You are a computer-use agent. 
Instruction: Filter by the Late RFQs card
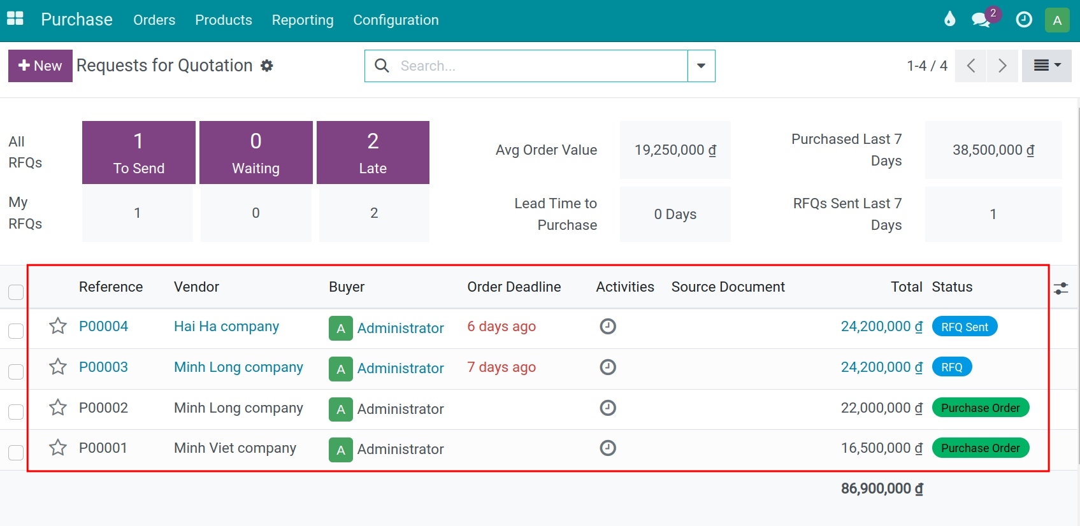click(x=373, y=153)
